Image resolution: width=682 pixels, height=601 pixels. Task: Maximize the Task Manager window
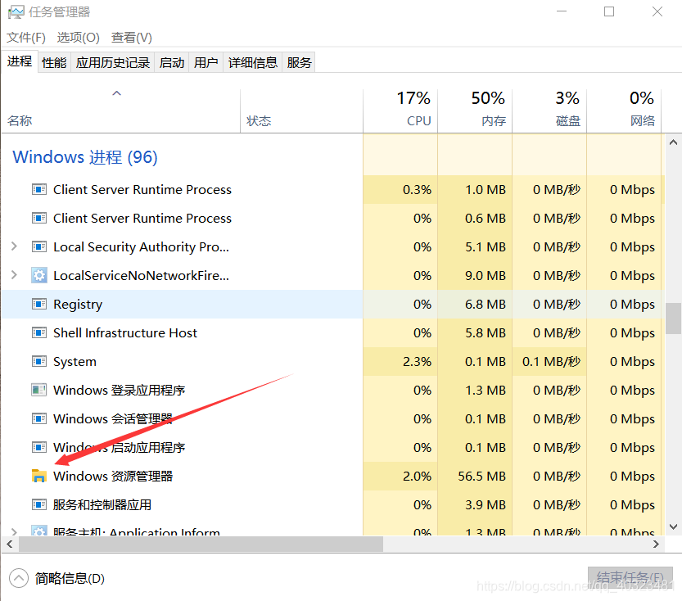[609, 11]
